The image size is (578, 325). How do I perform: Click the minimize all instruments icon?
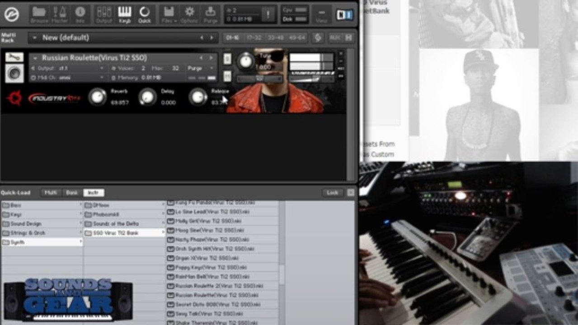coord(348,38)
